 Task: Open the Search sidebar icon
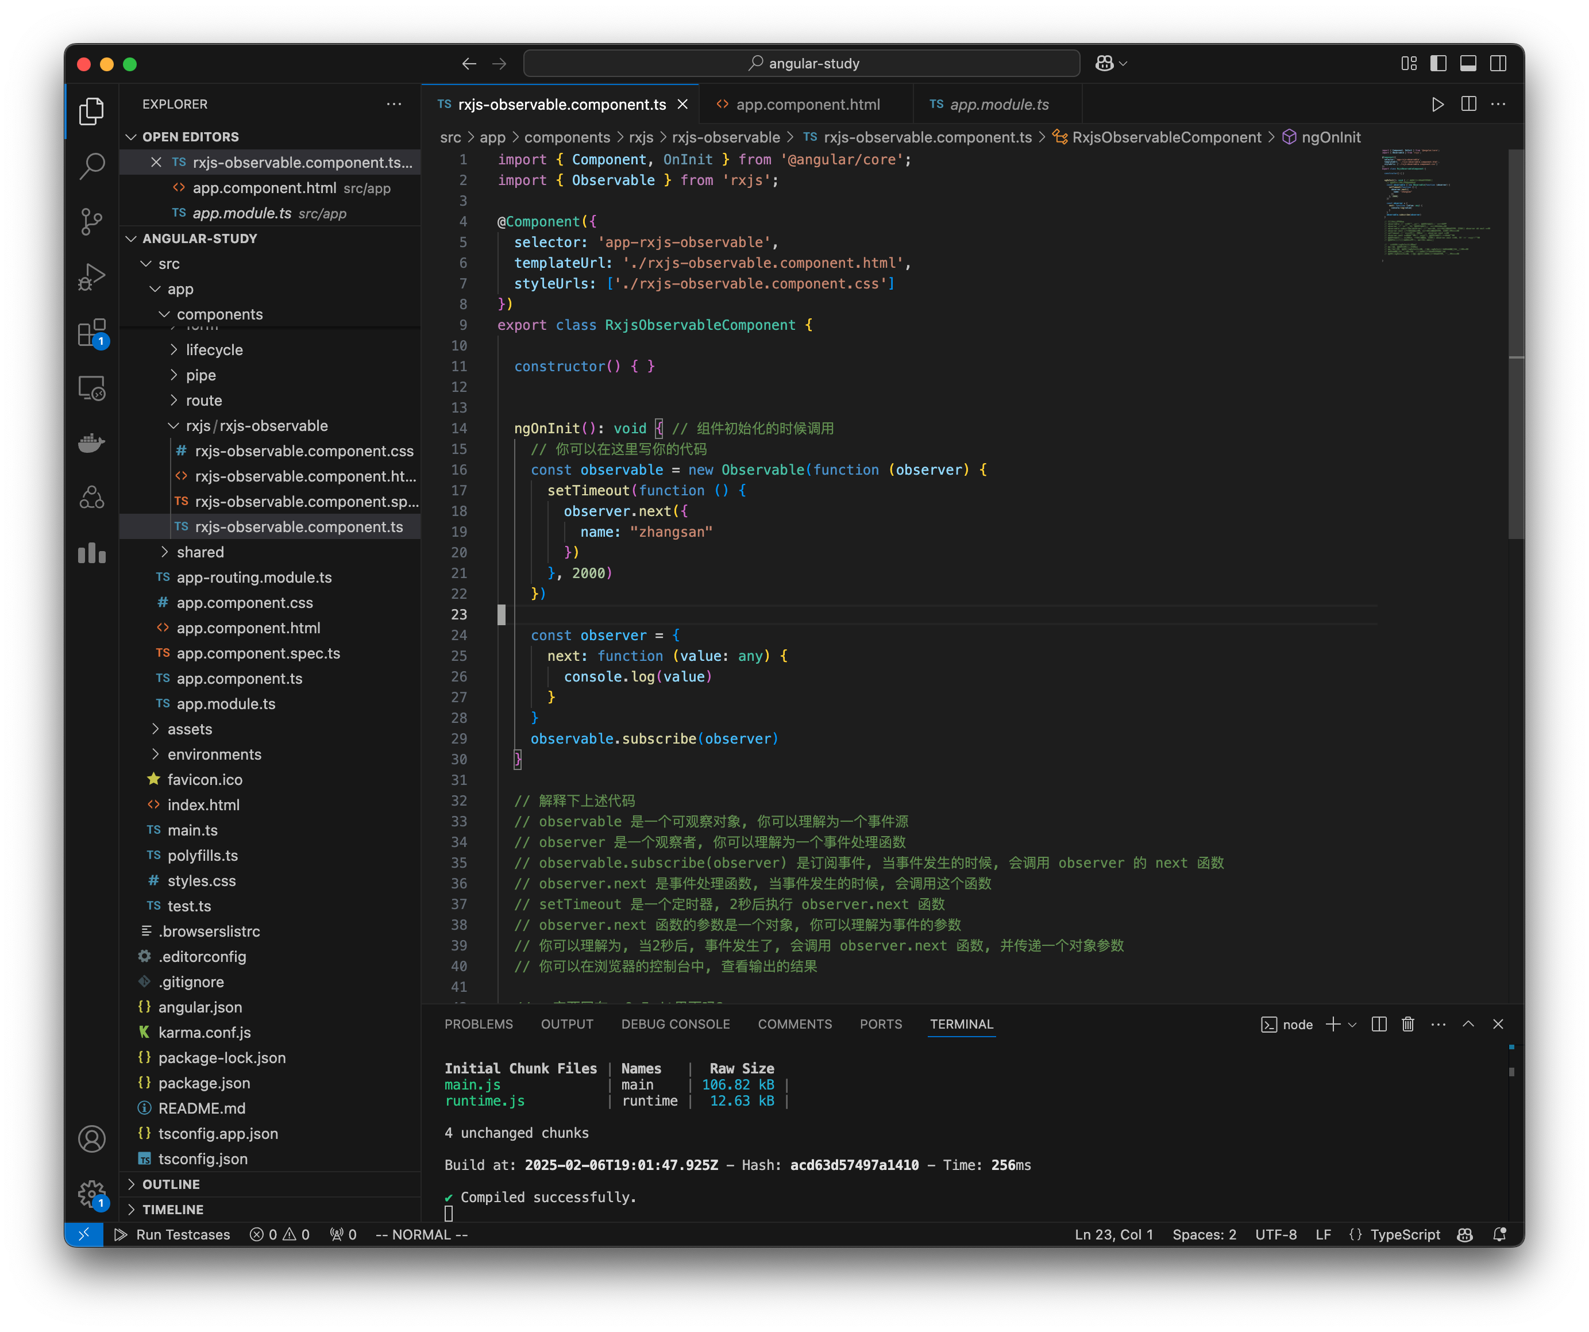point(91,165)
